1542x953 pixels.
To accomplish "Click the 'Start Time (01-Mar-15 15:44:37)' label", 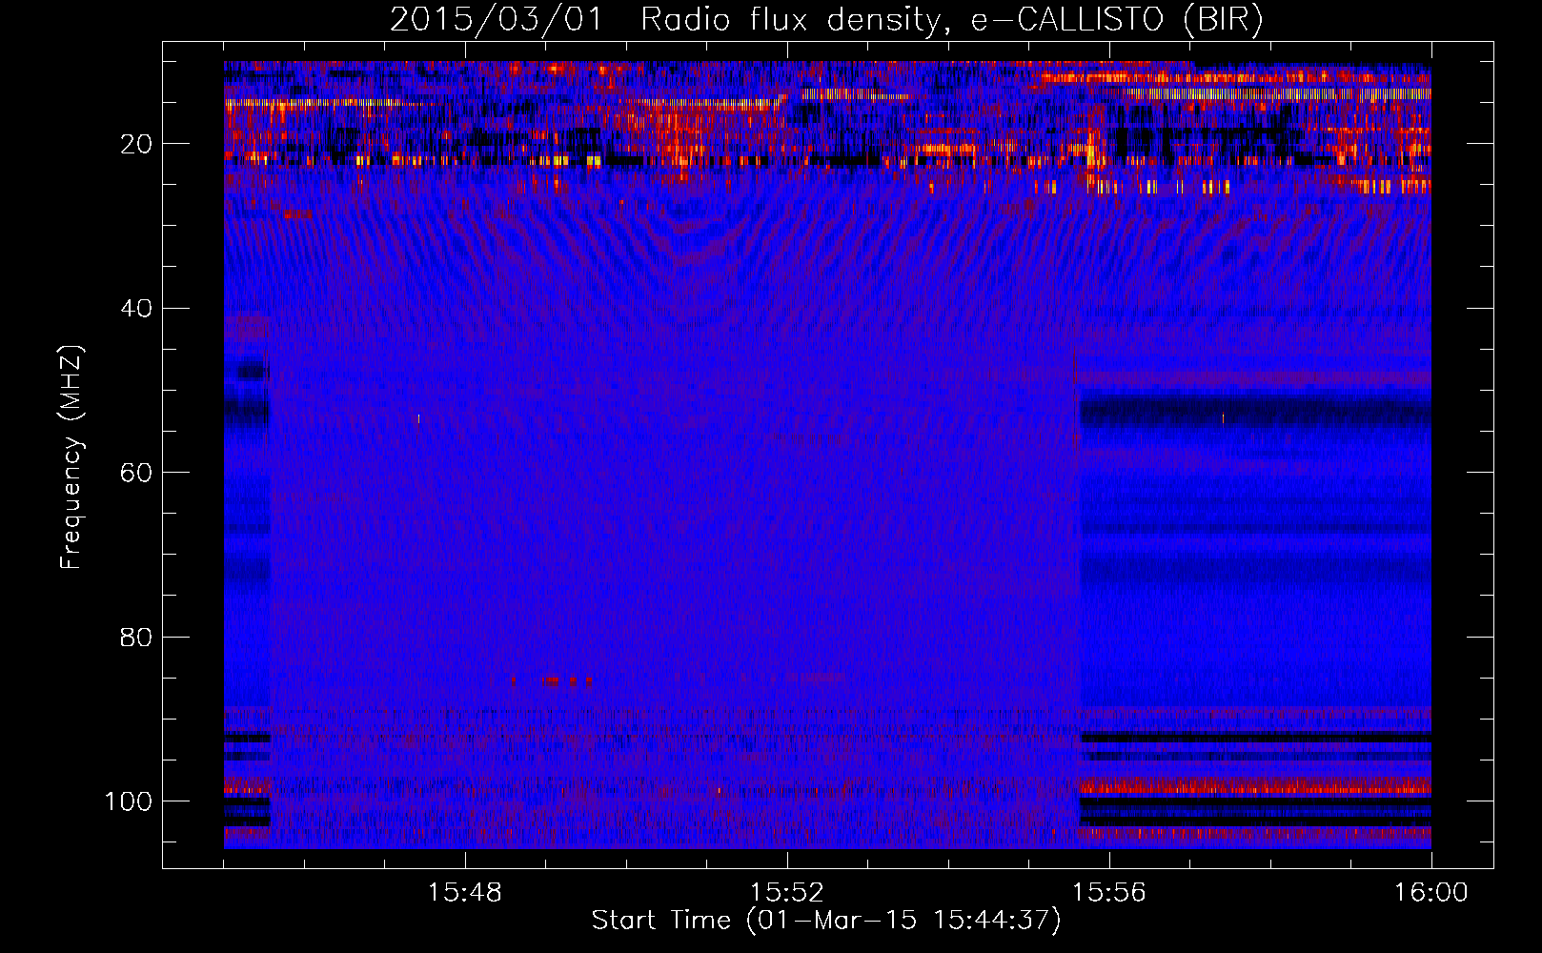I will pos(826,921).
